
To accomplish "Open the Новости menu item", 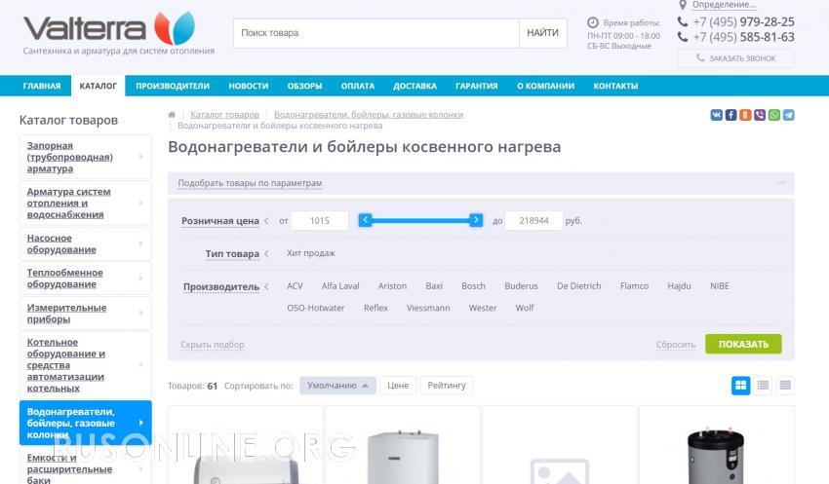I will click(x=249, y=86).
